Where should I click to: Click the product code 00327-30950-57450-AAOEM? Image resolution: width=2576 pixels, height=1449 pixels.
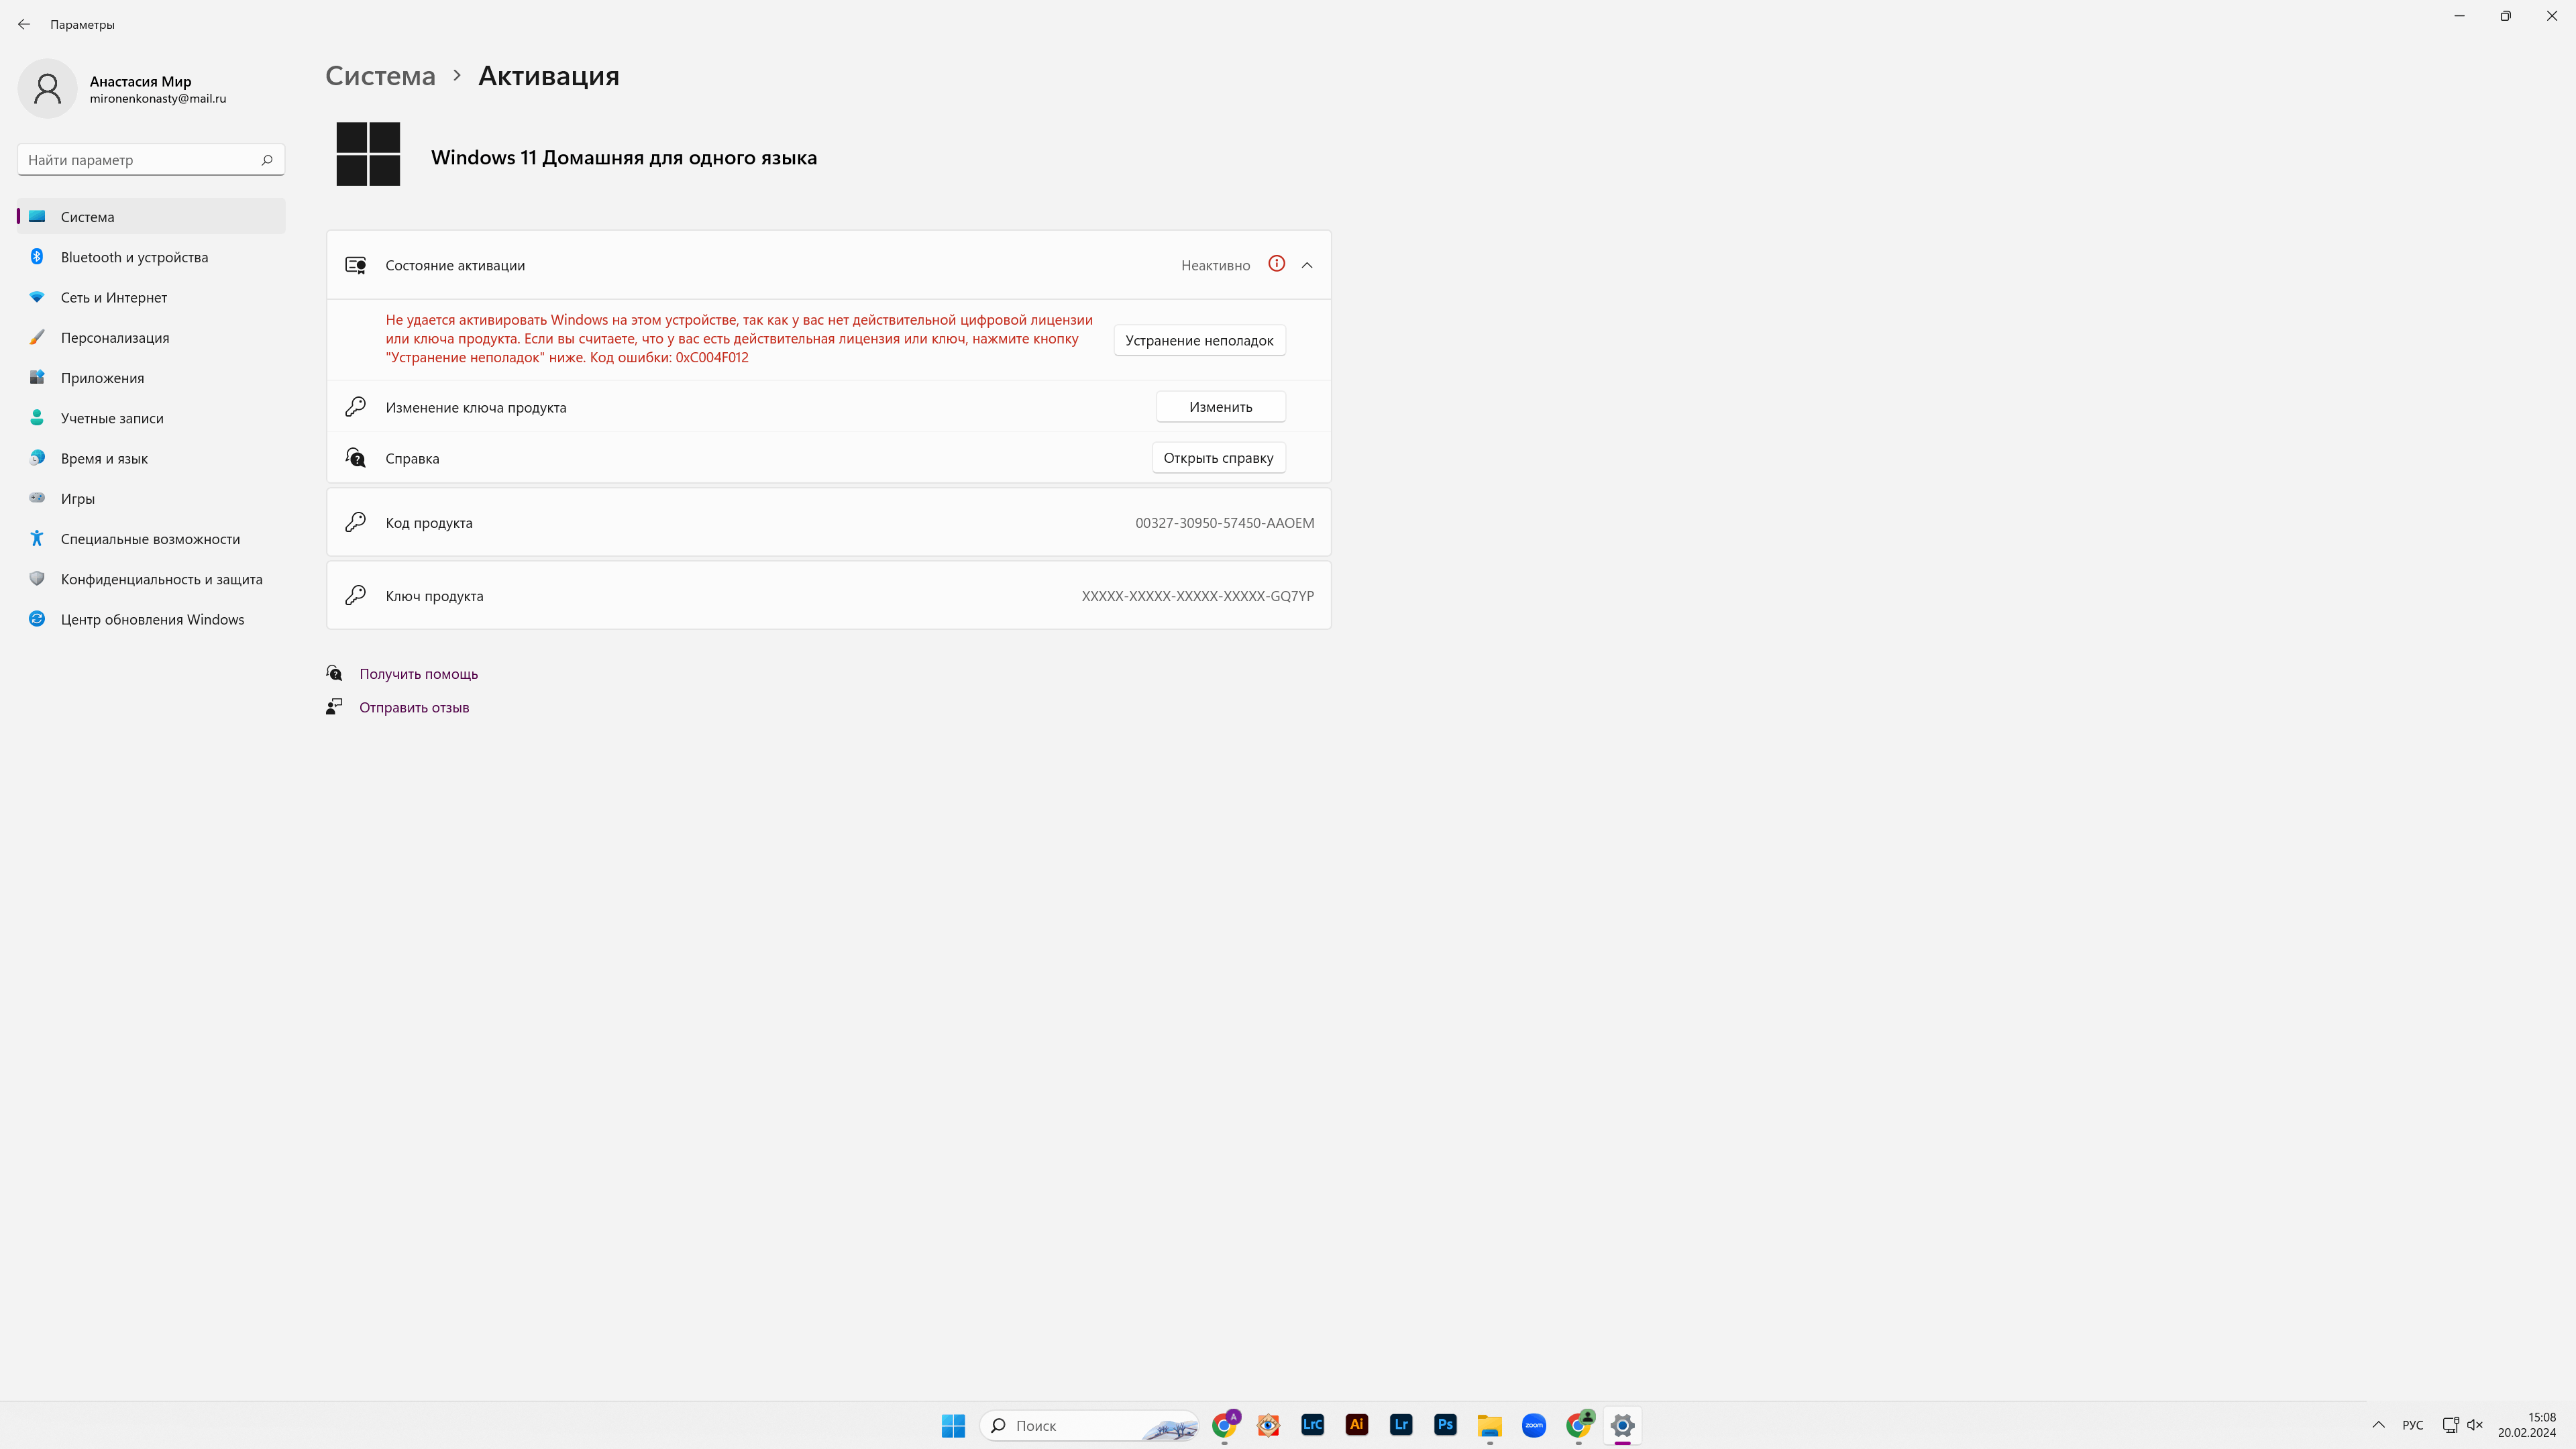point(1224,523)
